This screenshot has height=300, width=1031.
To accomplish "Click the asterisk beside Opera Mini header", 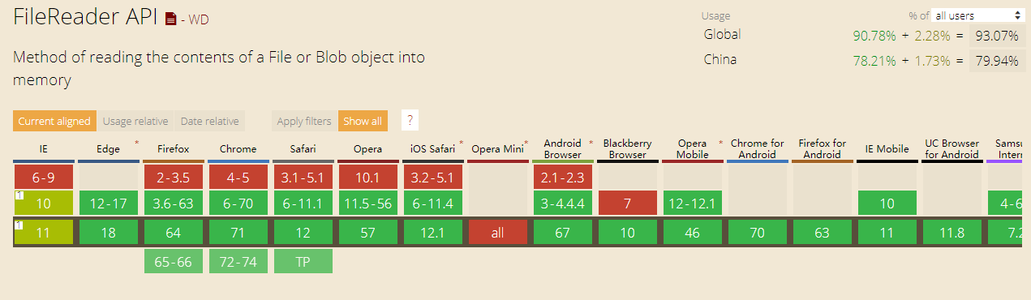I will (526, 144).
